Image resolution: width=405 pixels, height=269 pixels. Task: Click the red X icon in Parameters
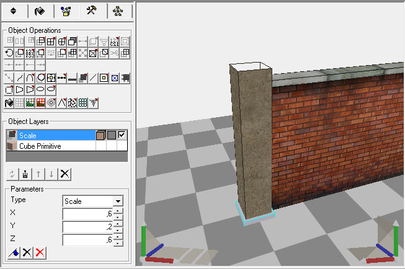point(40,252)
